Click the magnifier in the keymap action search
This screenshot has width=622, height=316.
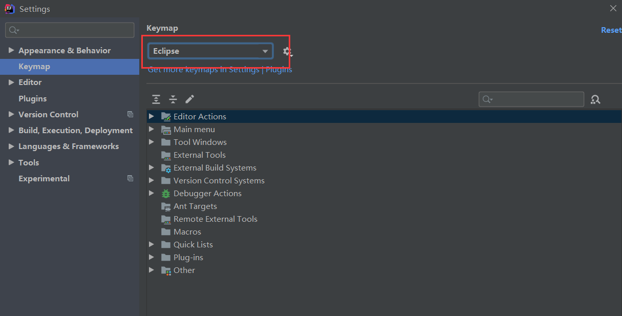point(487,99)
